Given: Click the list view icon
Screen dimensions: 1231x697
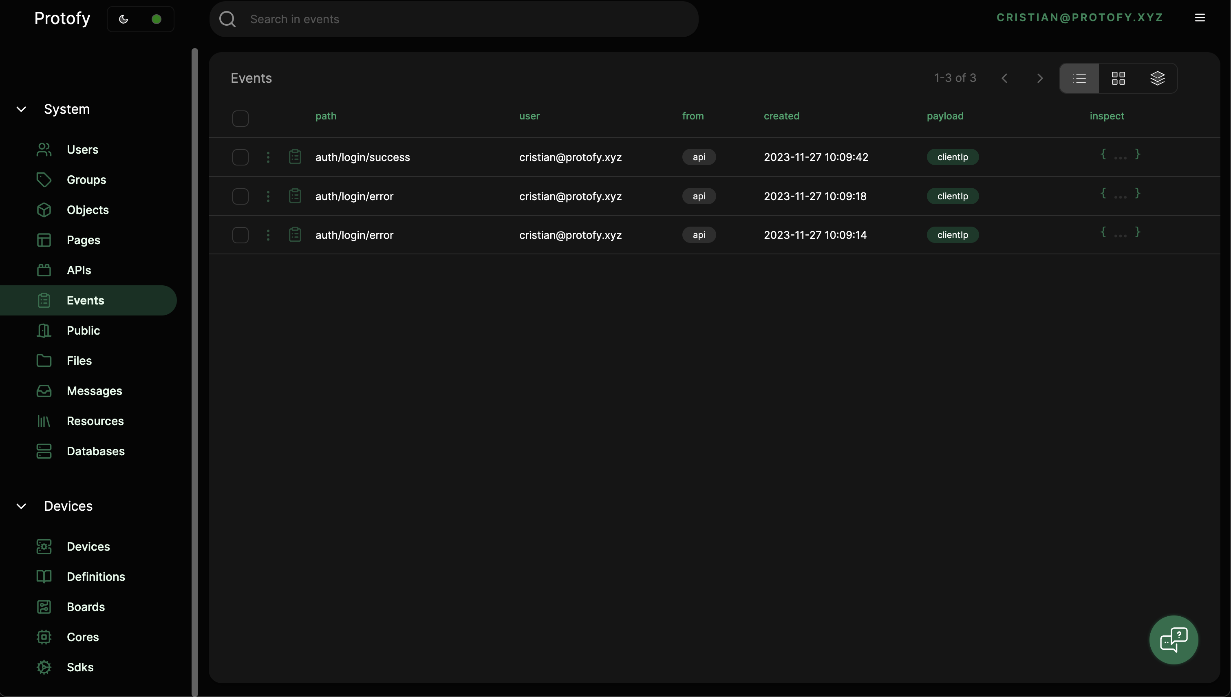Looking at the screenshot, I should [1079, 78].
